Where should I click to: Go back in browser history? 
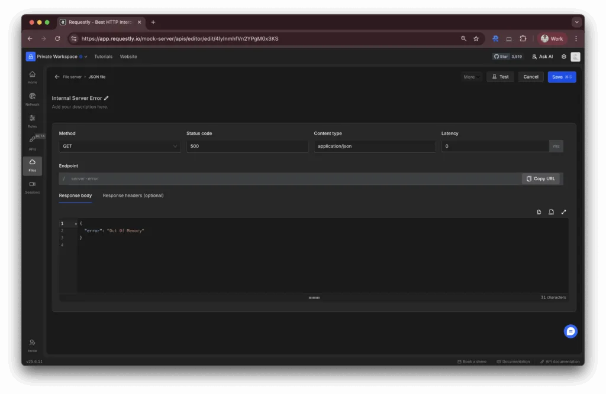point(30,38)
